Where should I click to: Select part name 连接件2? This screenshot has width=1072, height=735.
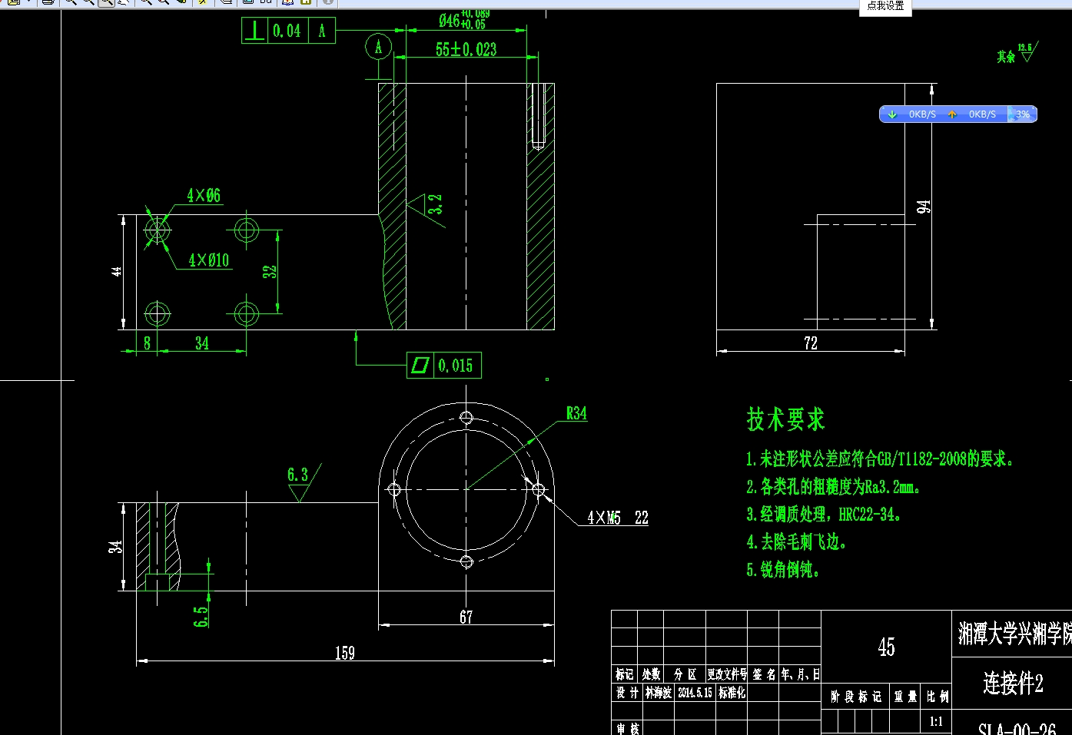pos(1013,684)
